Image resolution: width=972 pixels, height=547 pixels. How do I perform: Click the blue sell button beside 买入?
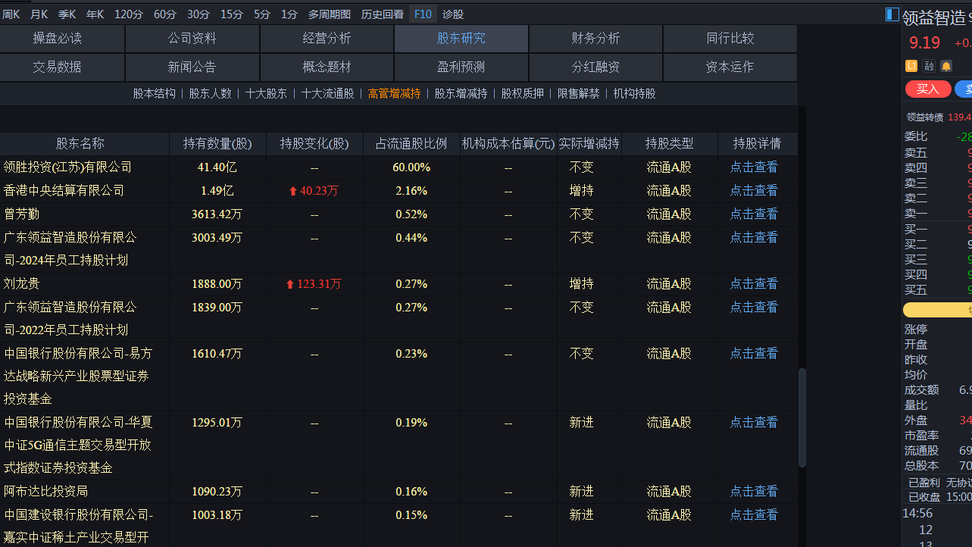click(x=964, y=89)
